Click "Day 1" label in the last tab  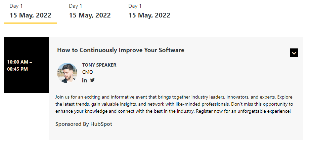(x=135, y=6)
